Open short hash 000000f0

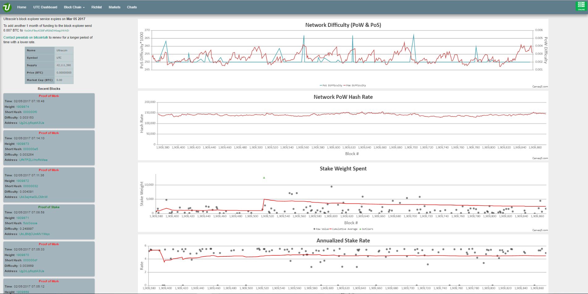click(30, 112)
